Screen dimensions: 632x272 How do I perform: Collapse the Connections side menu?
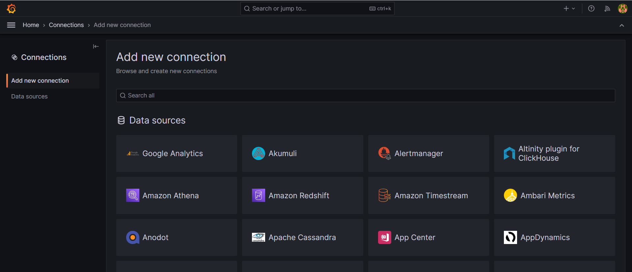[96, 46]
